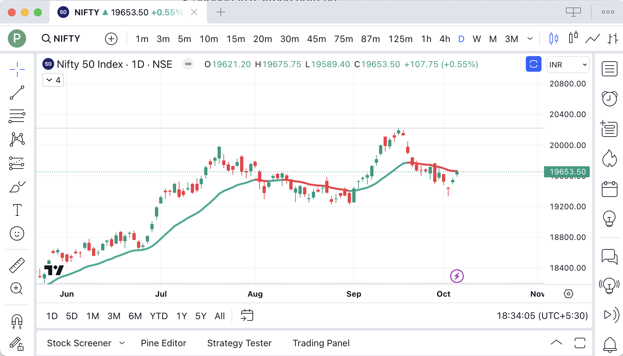Toggle the symbol status flag indicator
Screen dimensions: 623x356
pos(188,64)
